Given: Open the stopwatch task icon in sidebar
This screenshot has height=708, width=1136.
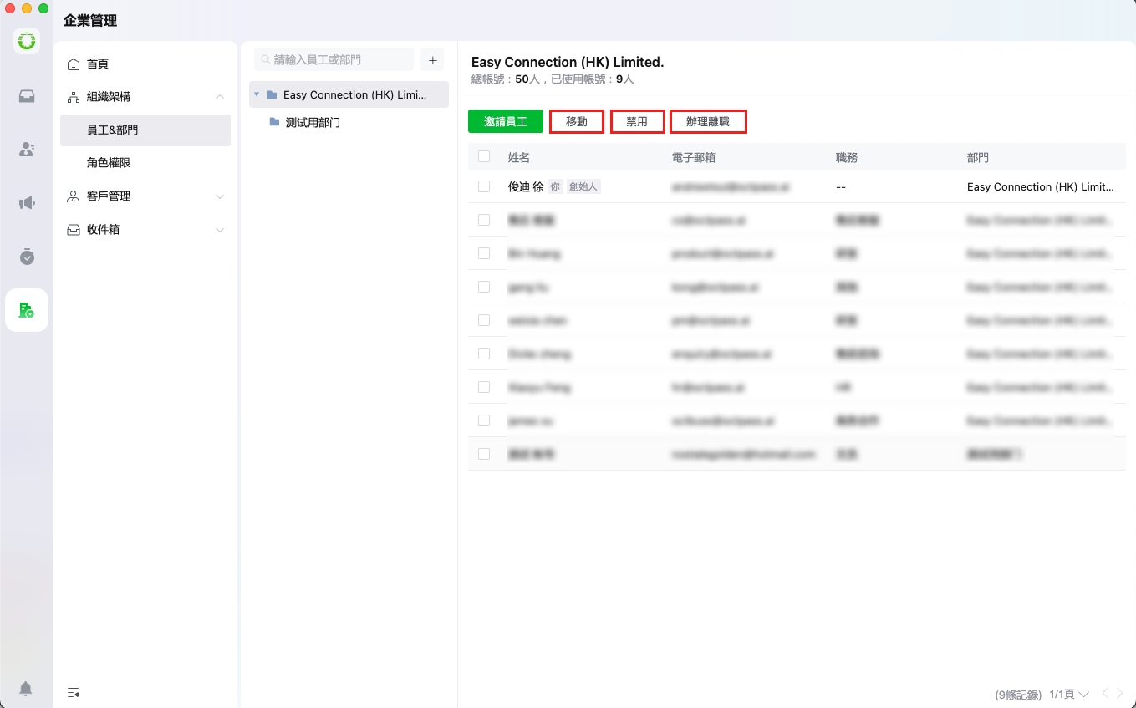Looking at the screenshot, I should 27,257.
